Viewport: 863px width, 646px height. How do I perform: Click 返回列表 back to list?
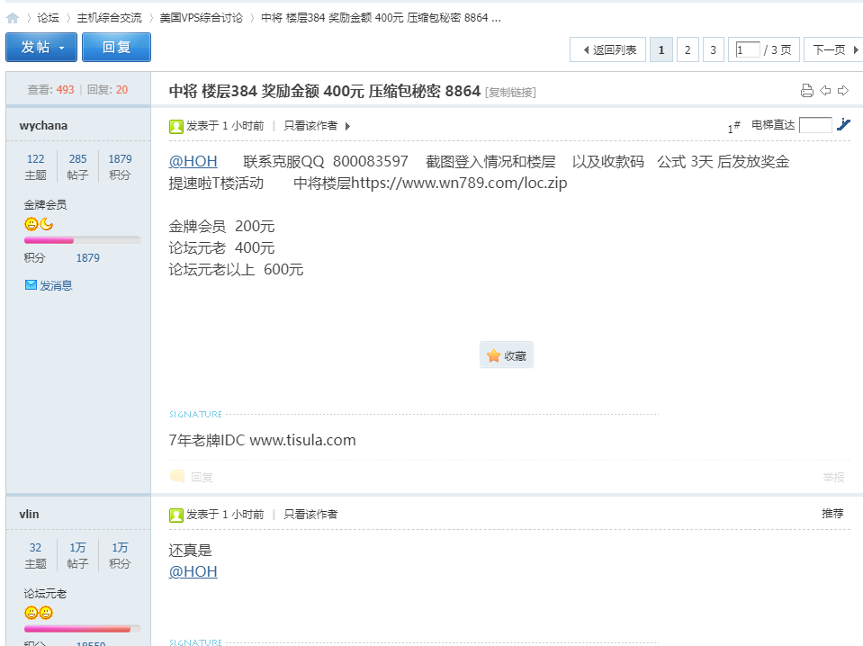pos(608,50)
